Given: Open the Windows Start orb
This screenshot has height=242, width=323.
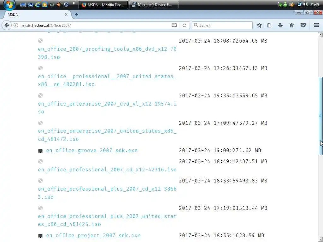Looking at the screenshot, I should pyautogui.click(x=9, y=5).
